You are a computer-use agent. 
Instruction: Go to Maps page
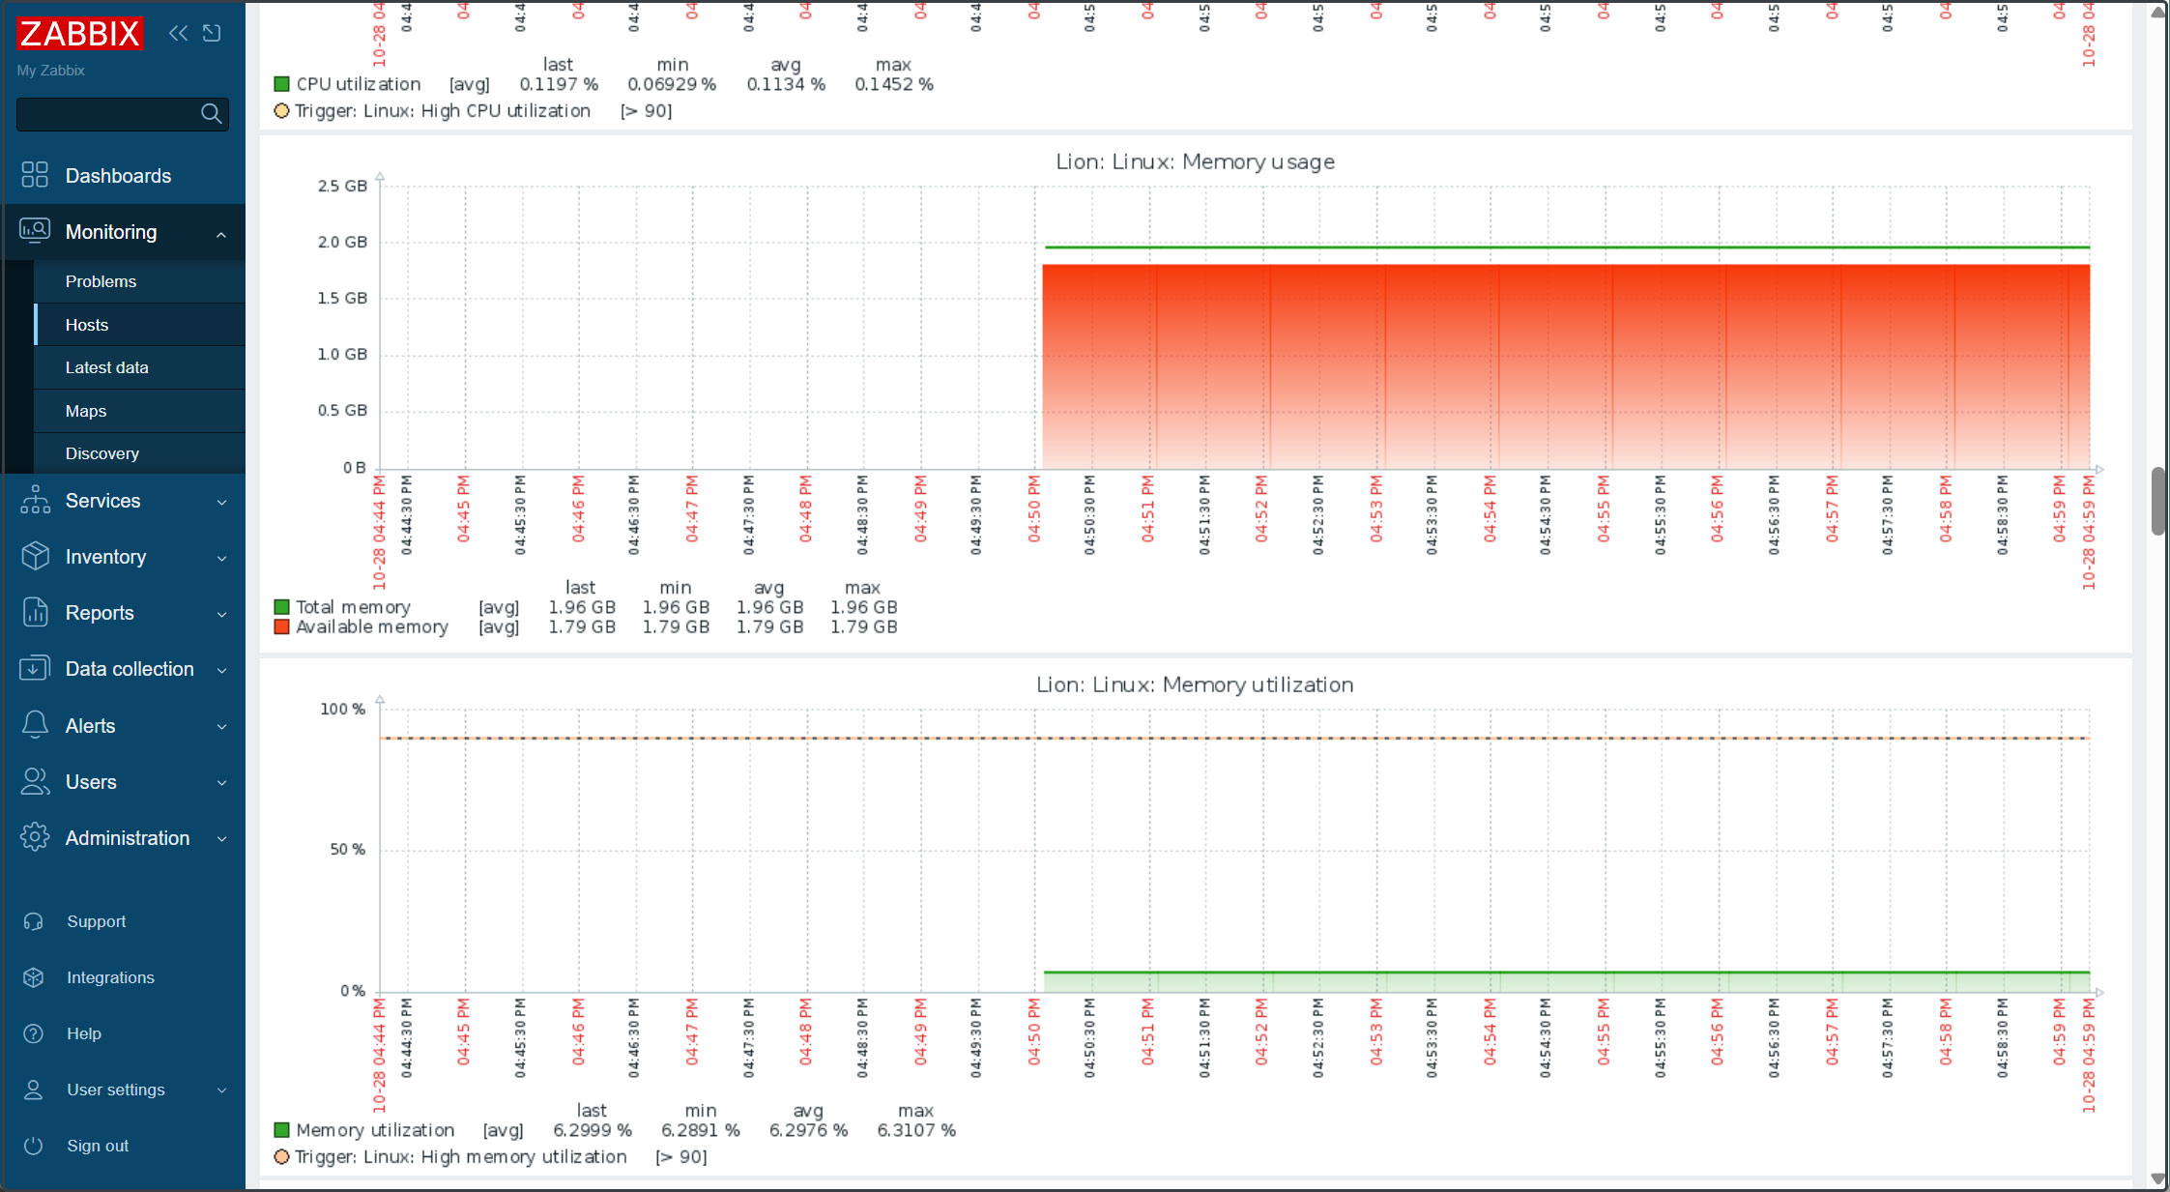[86, 411]
